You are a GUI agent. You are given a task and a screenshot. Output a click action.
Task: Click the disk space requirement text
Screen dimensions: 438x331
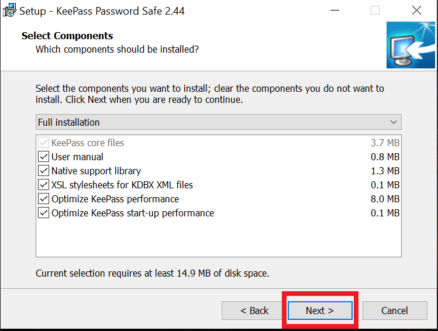coord(152,273)
